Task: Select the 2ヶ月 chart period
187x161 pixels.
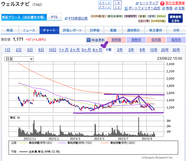Action: pyautogui.click(x=75, y=50)
